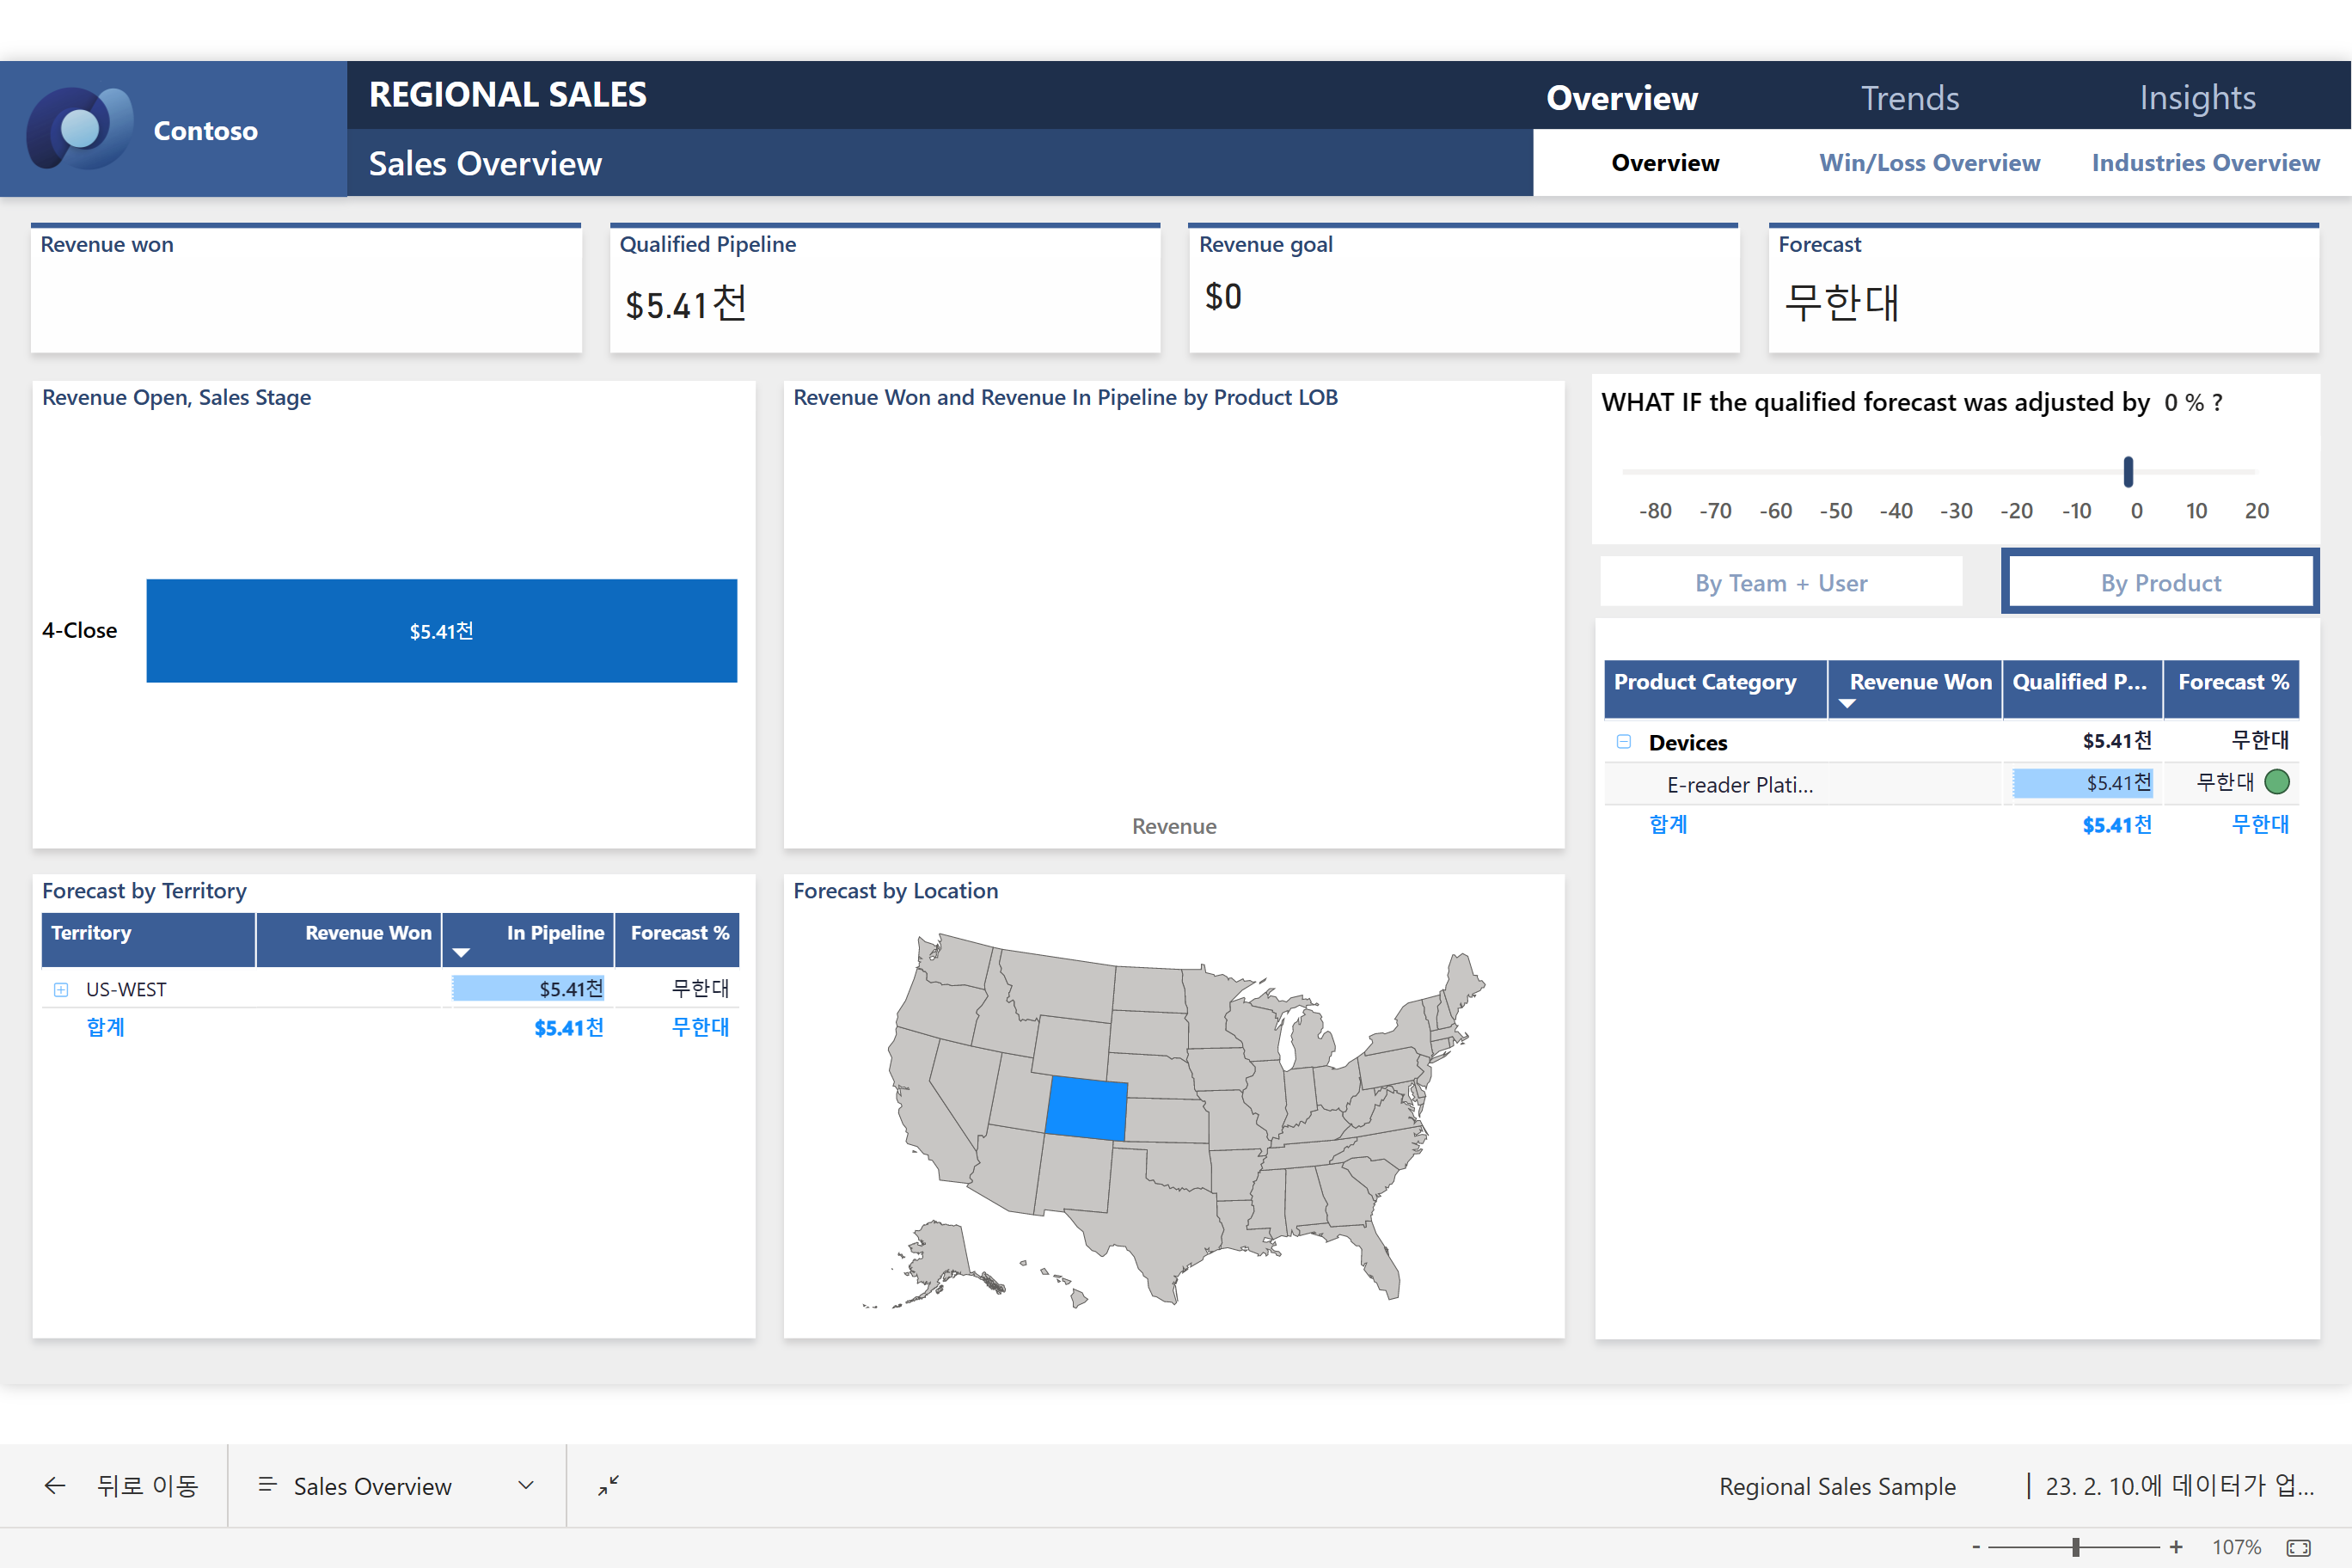
Task: Go to Win/Loss Overview page
Action: [x=1929, y=163]
